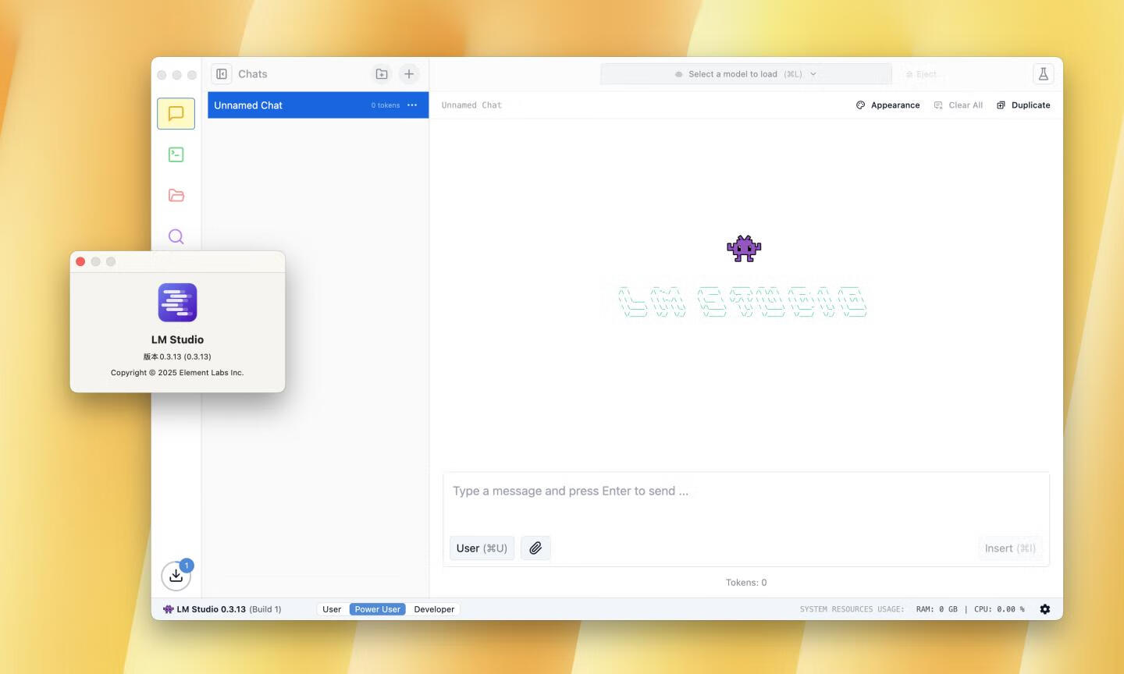
Task: Click the version 0.3.13 text in About window
Action: coord(177,357)
